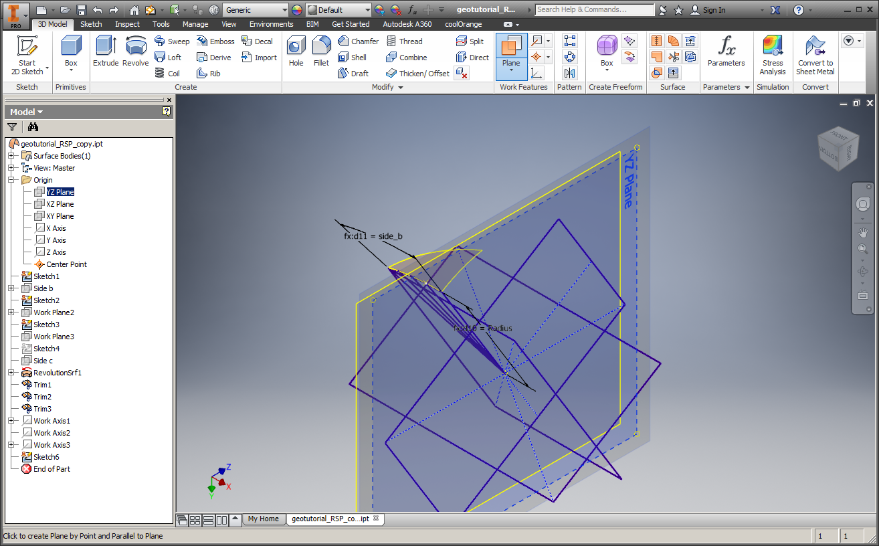The image size is (879, 546).
Task: Switch to the Inspect ribbon tab
Action: pos(127,24)
